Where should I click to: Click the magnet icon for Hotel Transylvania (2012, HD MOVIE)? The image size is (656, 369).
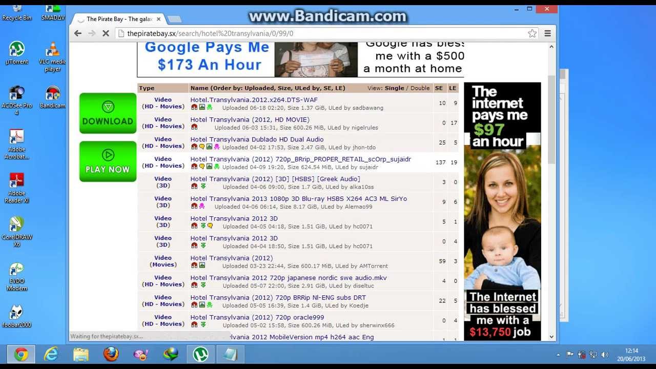tap(194, 128)
